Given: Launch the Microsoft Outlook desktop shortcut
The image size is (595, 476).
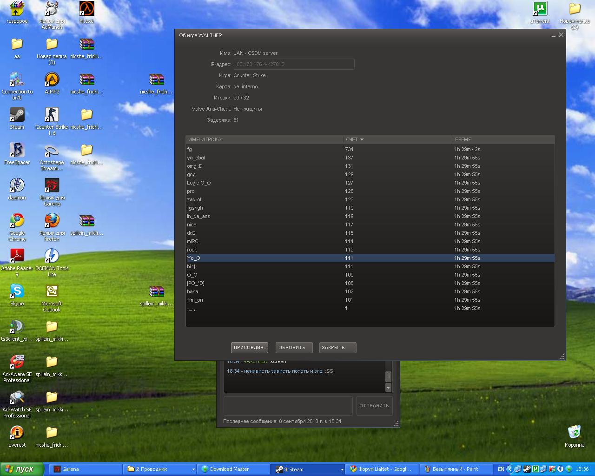Looking at the screenshot, I should point(52,298).
